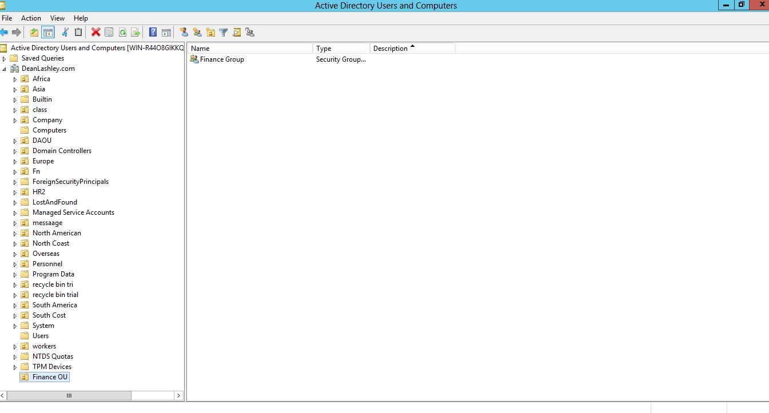Go up one level with folder-arrow icon
The image size is (769, 413).
click(x=34, y=33)
